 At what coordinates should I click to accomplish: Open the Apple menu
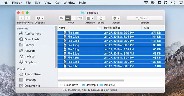tap(6, 3)
